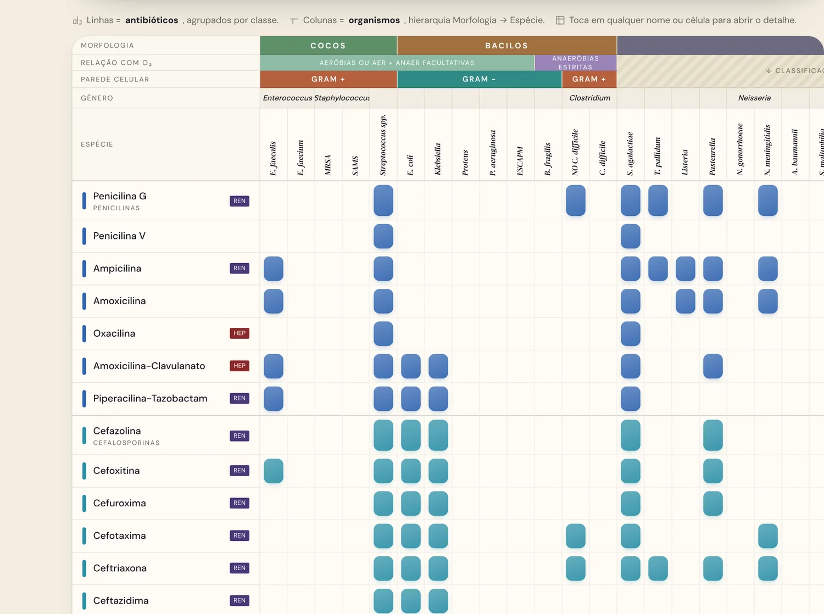
Task: Open Amoxicilina × Listeria cell
Action: coord(686,301)
